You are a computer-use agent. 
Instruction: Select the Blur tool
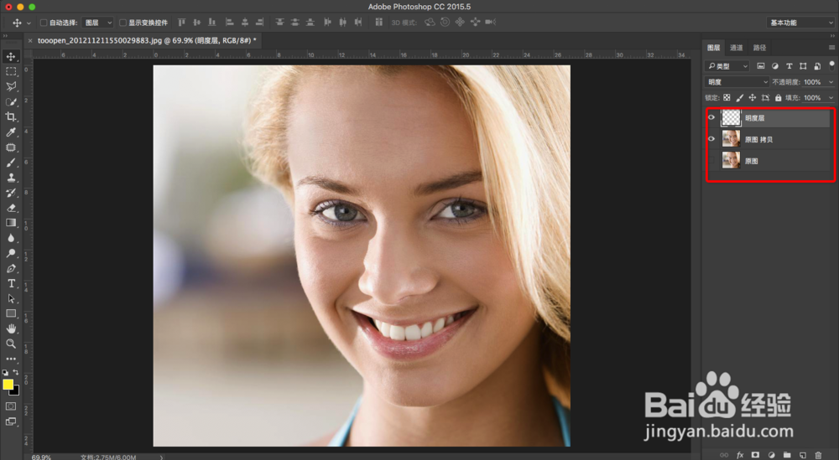pos(11,238)
